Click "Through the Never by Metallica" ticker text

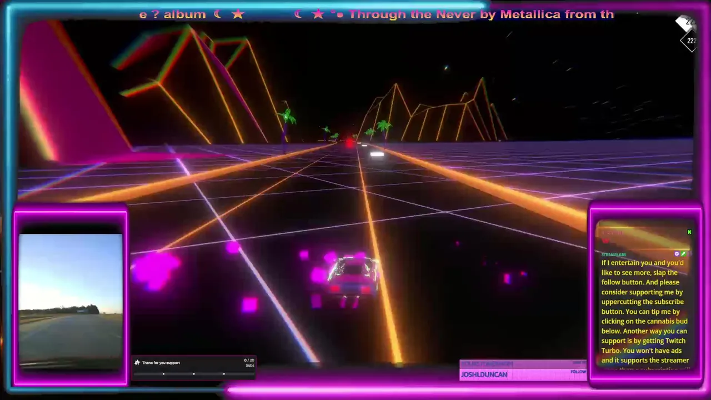point(454,14)
